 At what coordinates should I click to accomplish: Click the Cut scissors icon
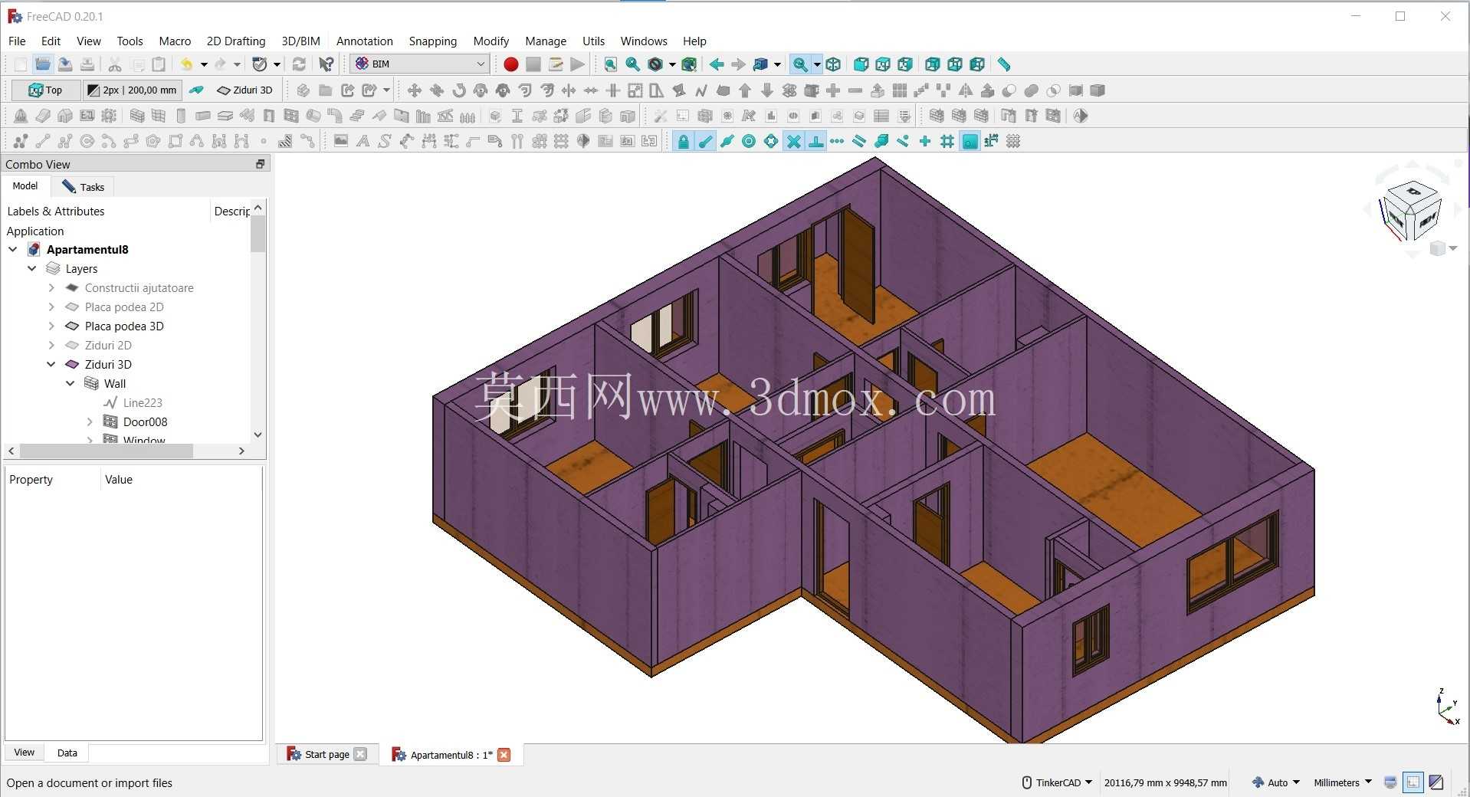[115, 64]
